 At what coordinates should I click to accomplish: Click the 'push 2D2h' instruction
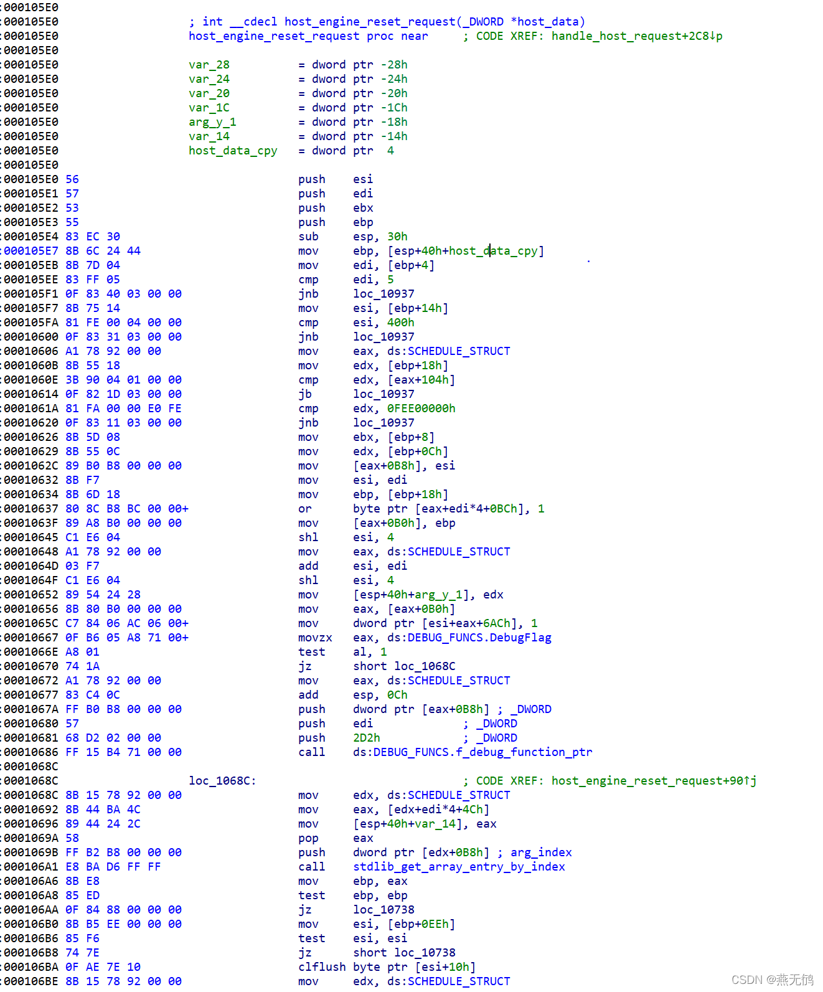(339, 738)
